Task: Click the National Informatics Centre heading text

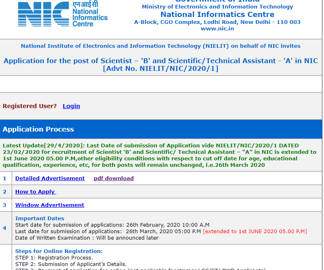Action: point(217,15)
